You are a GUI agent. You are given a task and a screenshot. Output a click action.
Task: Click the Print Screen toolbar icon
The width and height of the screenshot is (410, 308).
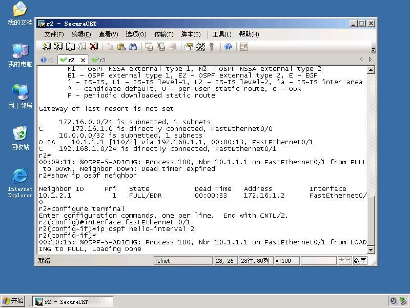coord(149,47)
